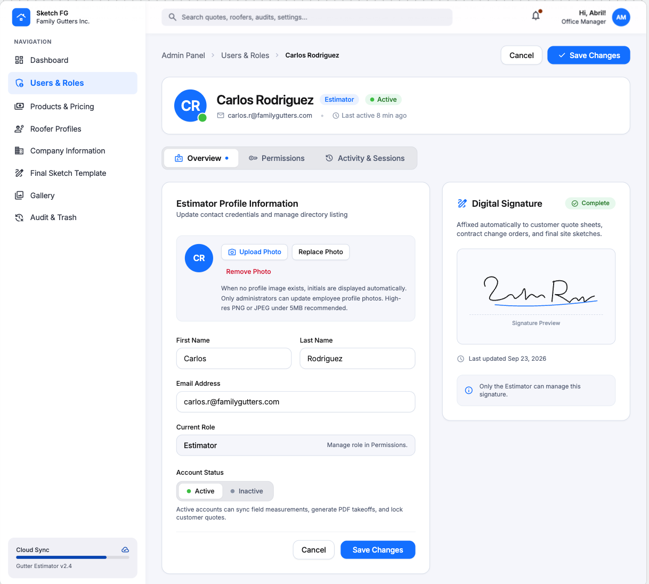Click the Roofer Profiles people icon
Screen dimensions: 649x584
[x=19, y=129]
